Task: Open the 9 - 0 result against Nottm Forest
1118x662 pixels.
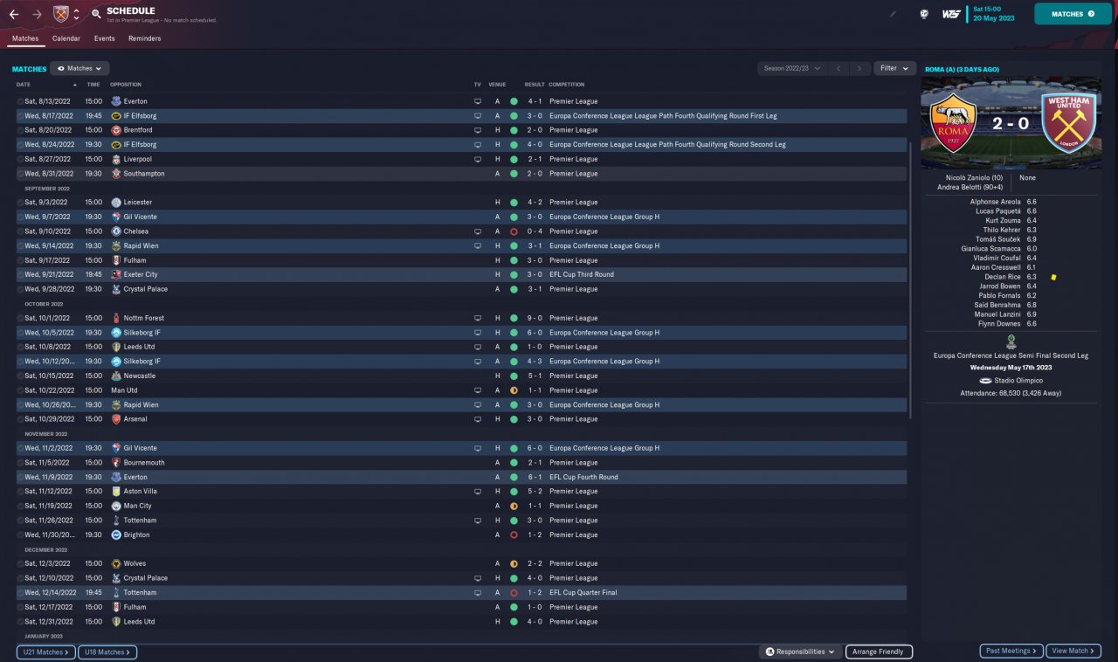Action: pos(535,318)
